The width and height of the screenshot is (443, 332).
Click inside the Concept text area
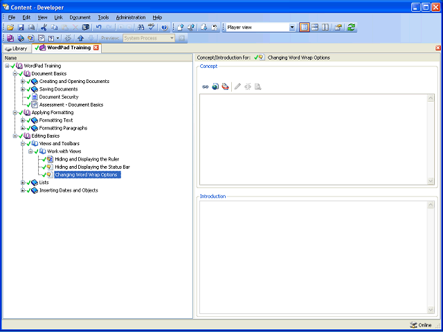coord(314,140)
